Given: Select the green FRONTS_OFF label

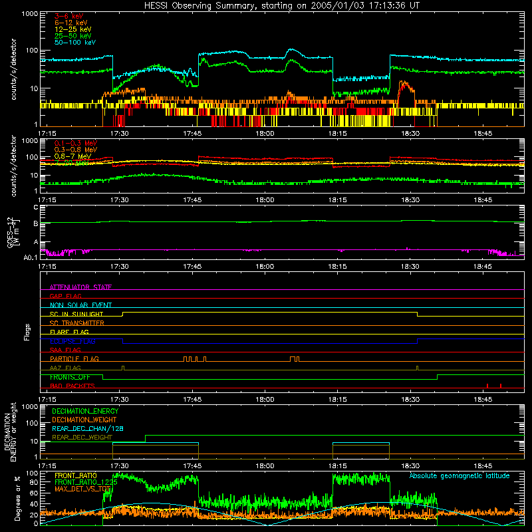Looking at the screenshot, I should coord(70,377).
